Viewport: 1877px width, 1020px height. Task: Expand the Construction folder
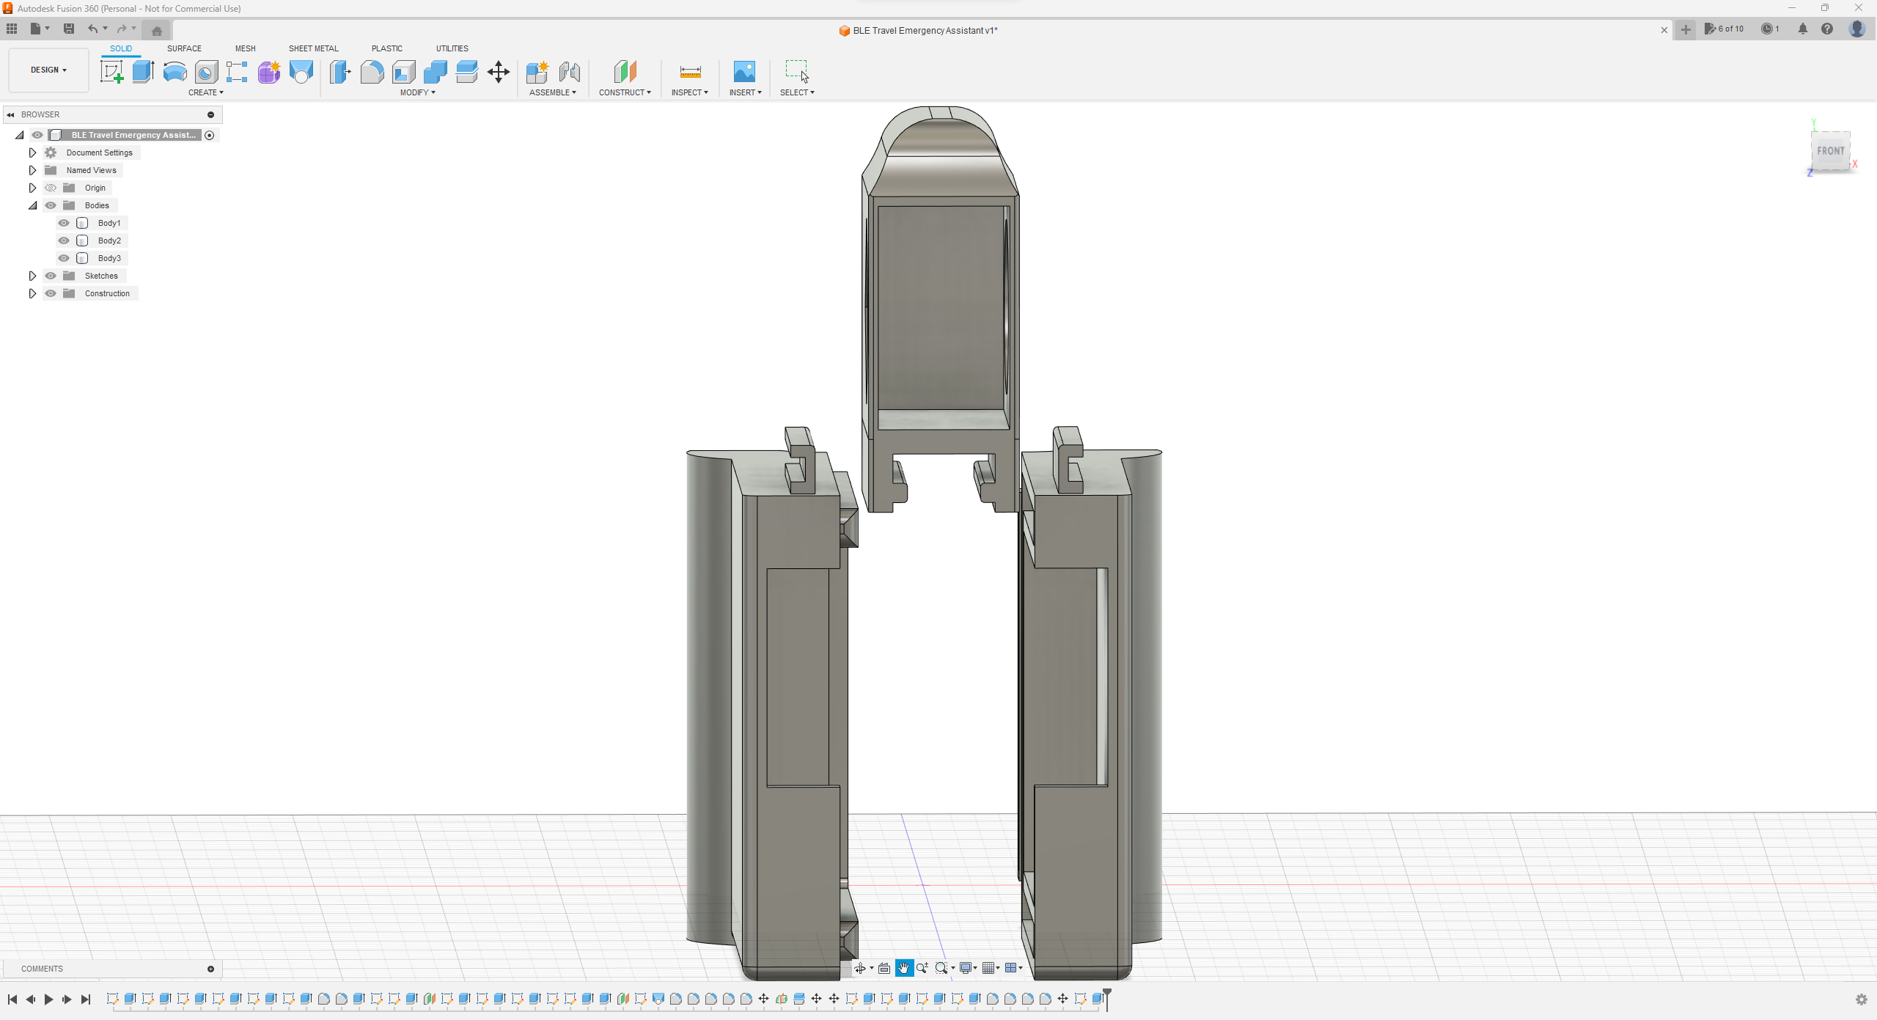32,293
